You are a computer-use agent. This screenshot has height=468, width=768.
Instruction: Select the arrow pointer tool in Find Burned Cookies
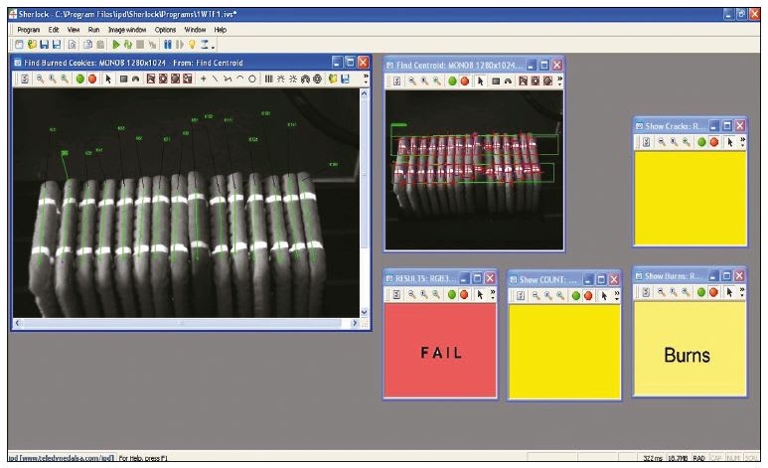(x=108, y=78)
